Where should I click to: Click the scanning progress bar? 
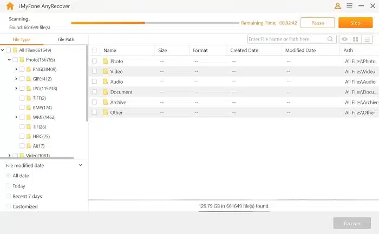[x=155, y=23]
